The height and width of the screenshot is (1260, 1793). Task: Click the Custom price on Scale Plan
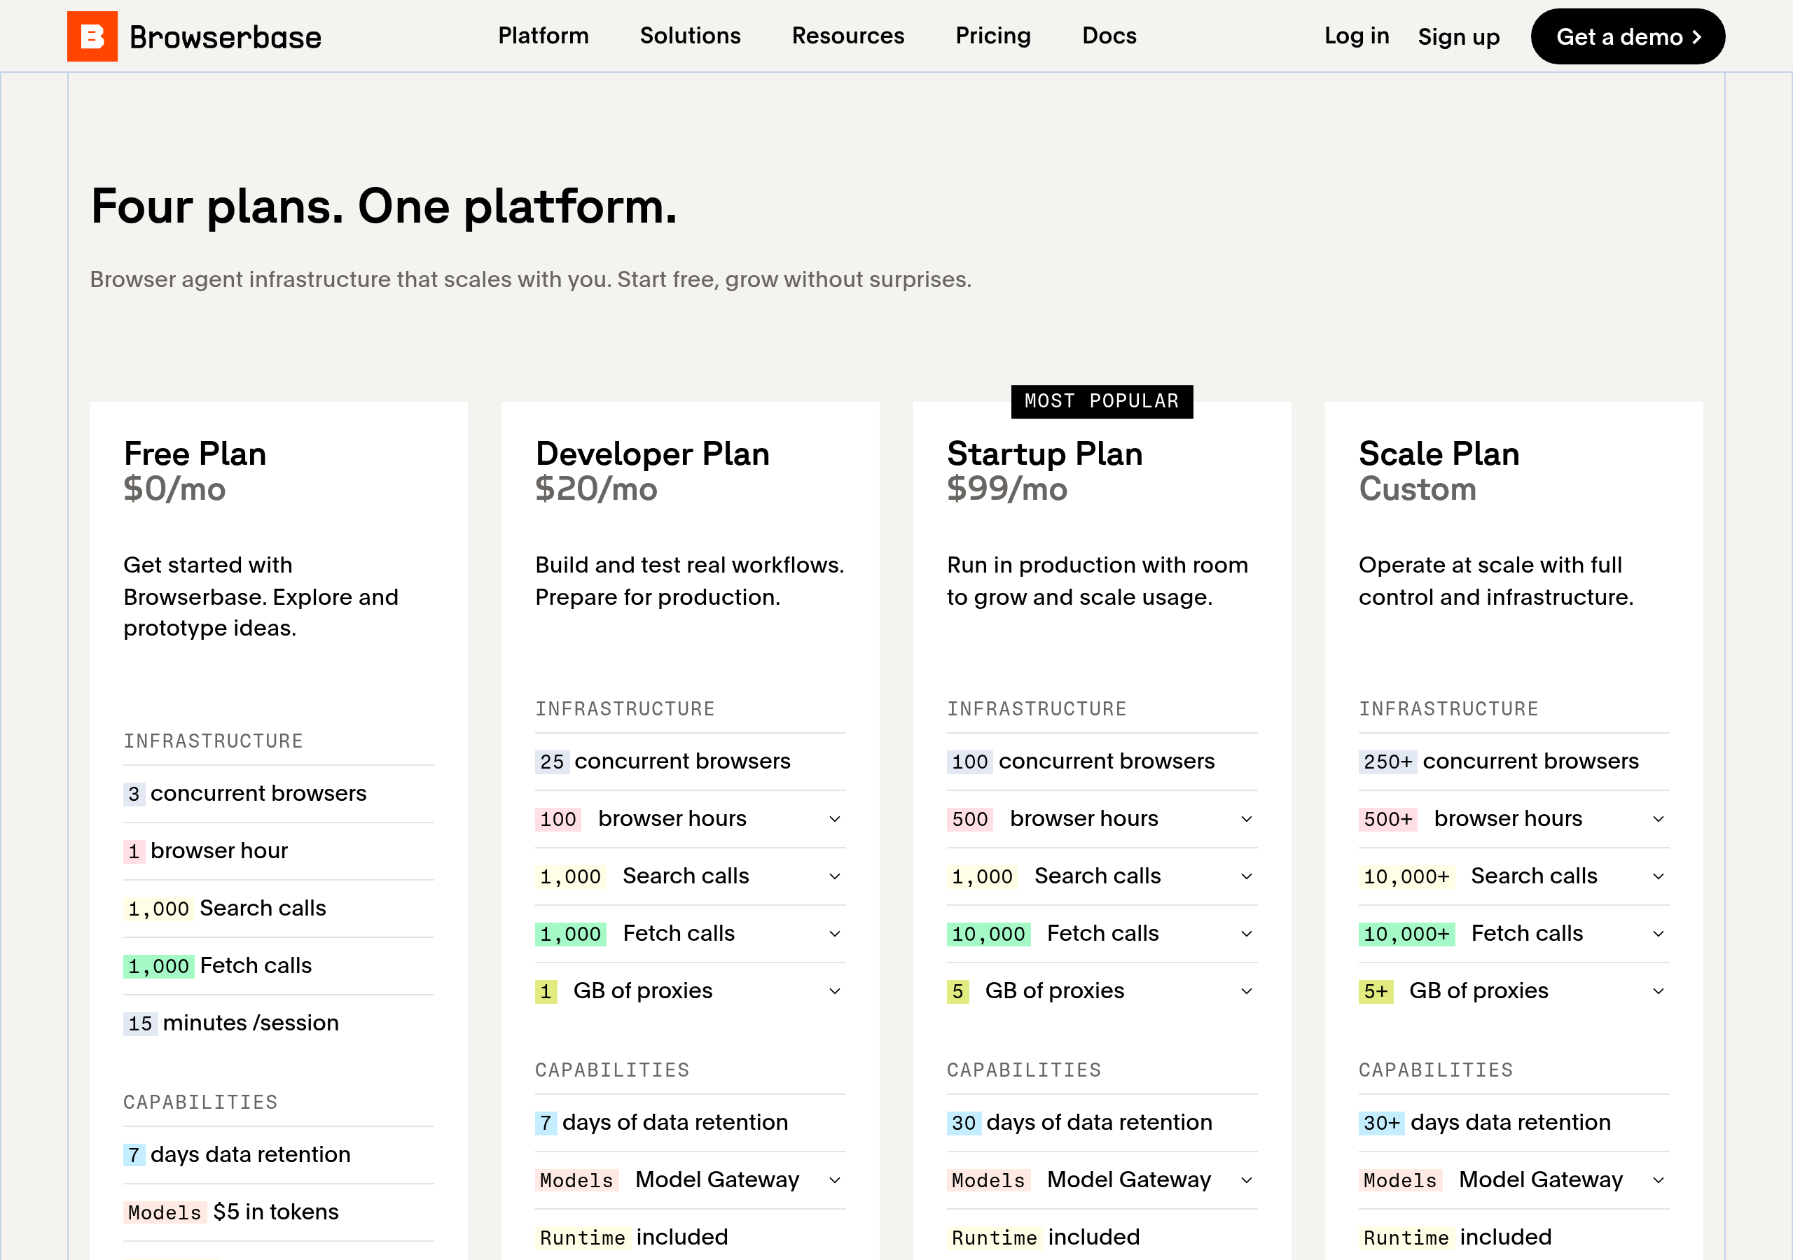1418,489
